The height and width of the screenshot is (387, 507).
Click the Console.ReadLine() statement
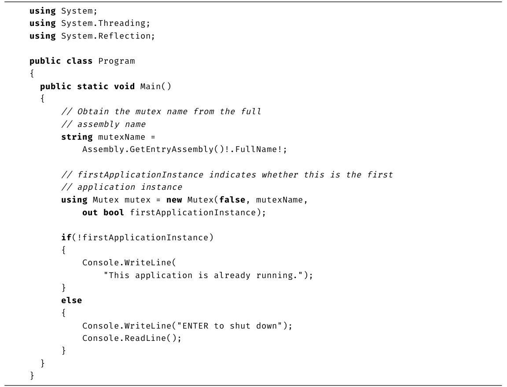pyautogui.click(x=131, y=338)
